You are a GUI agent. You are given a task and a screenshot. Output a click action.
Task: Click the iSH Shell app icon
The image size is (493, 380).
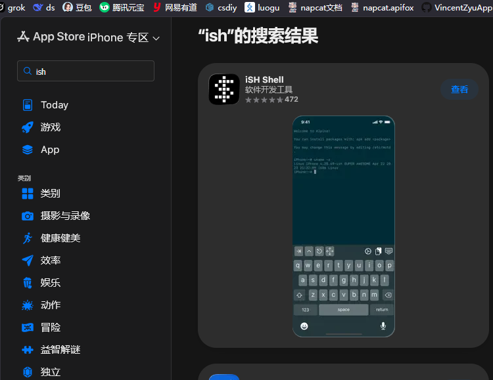(x=224, y=89)
